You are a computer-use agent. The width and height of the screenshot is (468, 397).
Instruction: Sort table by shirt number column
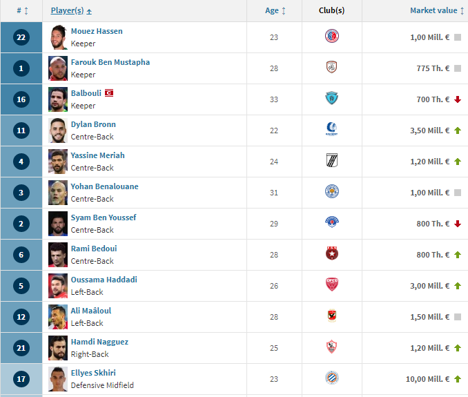click(x=22, y=11)
